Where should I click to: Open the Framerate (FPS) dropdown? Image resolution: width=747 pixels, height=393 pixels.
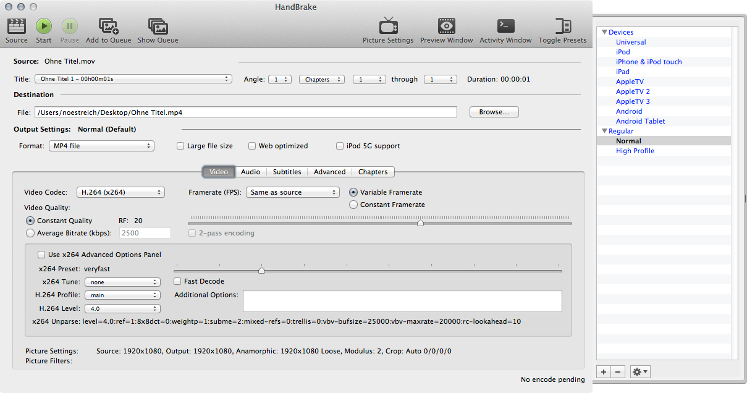[293, 192]
